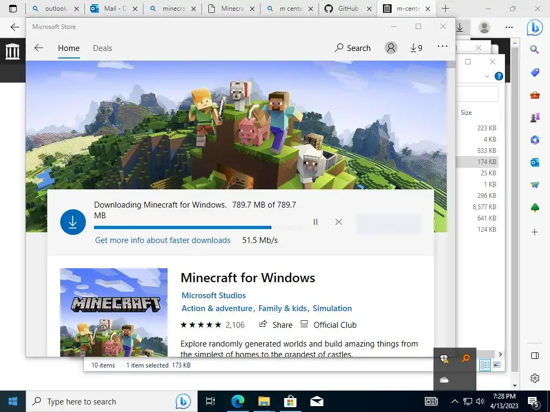Open the Simulation category link
Screen dimensions: 550x412
[x=332, y=308]
